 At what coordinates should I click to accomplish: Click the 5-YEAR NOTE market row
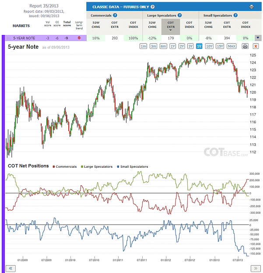(46, 38)
